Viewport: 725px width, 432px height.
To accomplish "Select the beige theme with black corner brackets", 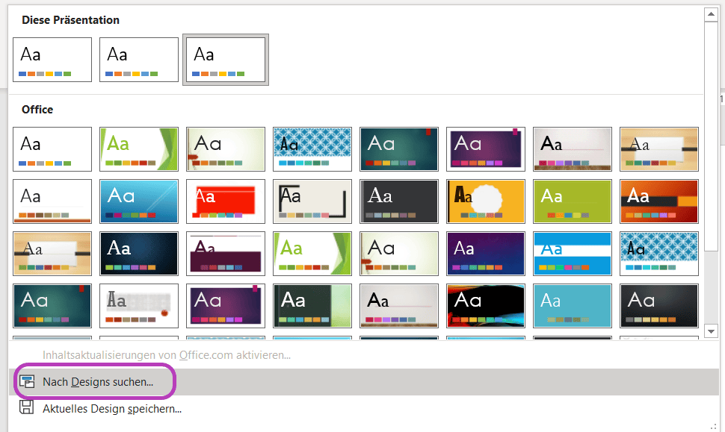I will pyautogui.click(x=312, y=201).
